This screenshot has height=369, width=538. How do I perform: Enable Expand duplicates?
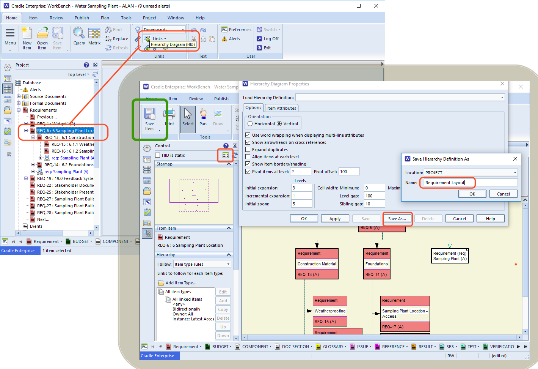[x=248, y=150]
